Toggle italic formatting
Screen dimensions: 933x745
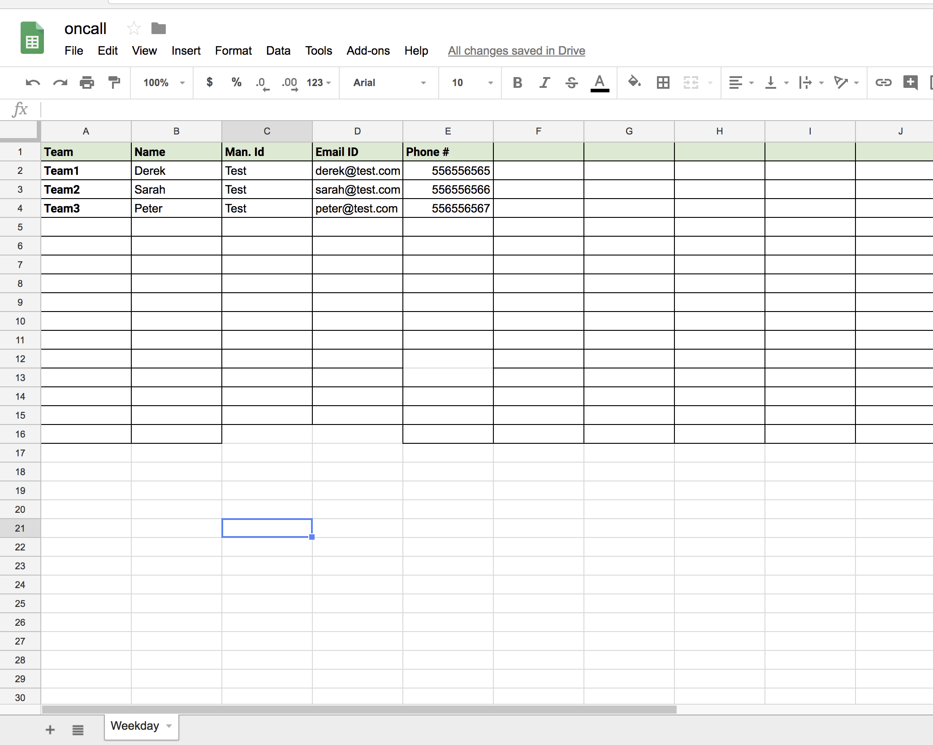(544, 83)
